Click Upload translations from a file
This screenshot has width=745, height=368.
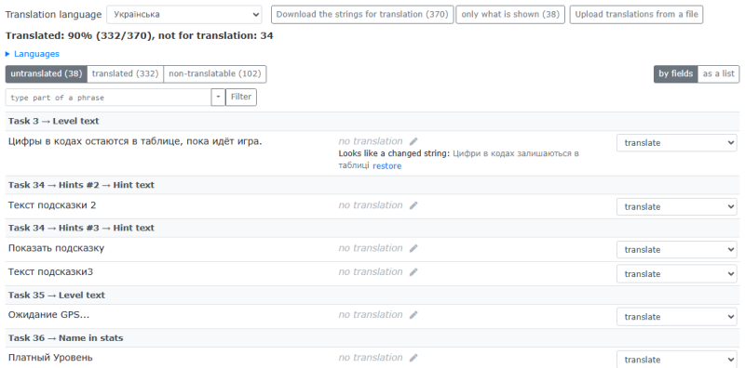[636, 14]
